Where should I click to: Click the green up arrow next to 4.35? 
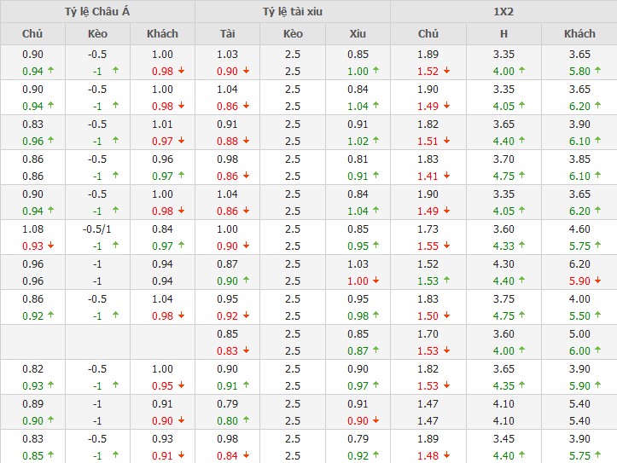click(x=522, y=385)
